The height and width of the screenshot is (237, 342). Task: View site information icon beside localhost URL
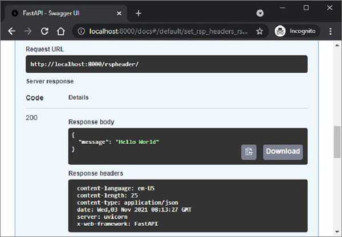81,31
